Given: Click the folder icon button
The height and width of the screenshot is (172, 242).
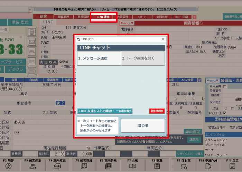Looking at the screenshot, I should [32, 71].
